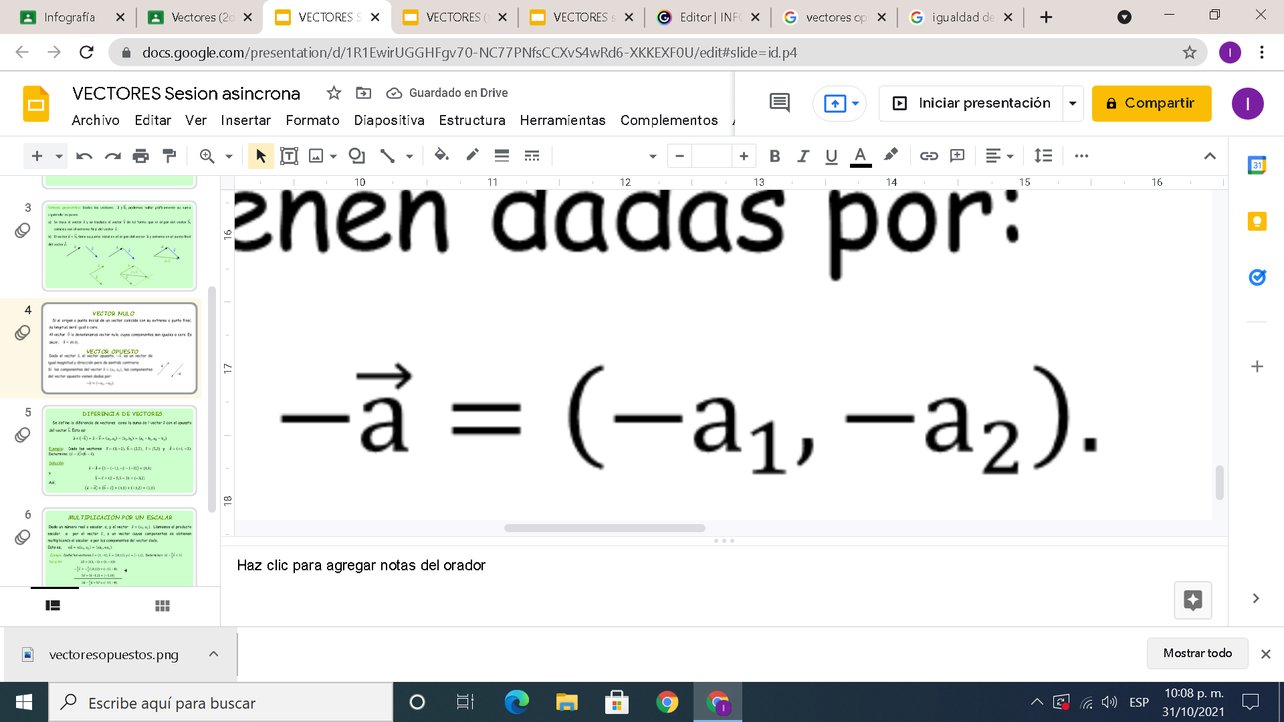This screenshot has width=1284, height=722.
Task: Select slide 5 thumbnail in filmstrip
Action: point(119,451)
